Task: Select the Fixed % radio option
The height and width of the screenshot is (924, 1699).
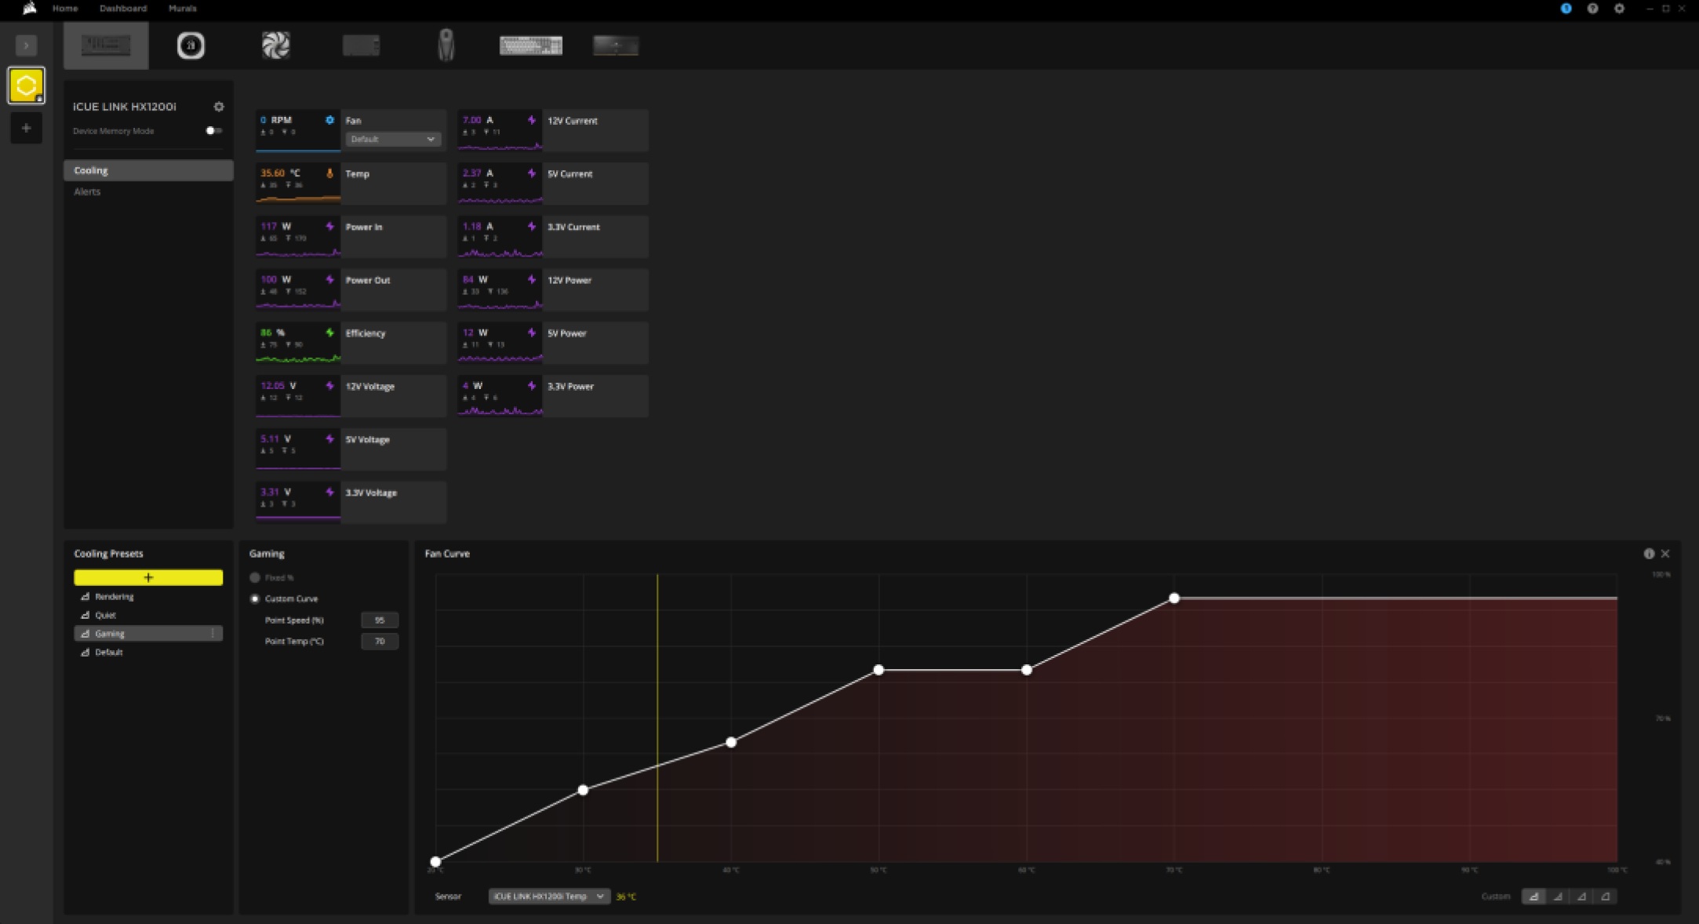Action: point(255,577)
